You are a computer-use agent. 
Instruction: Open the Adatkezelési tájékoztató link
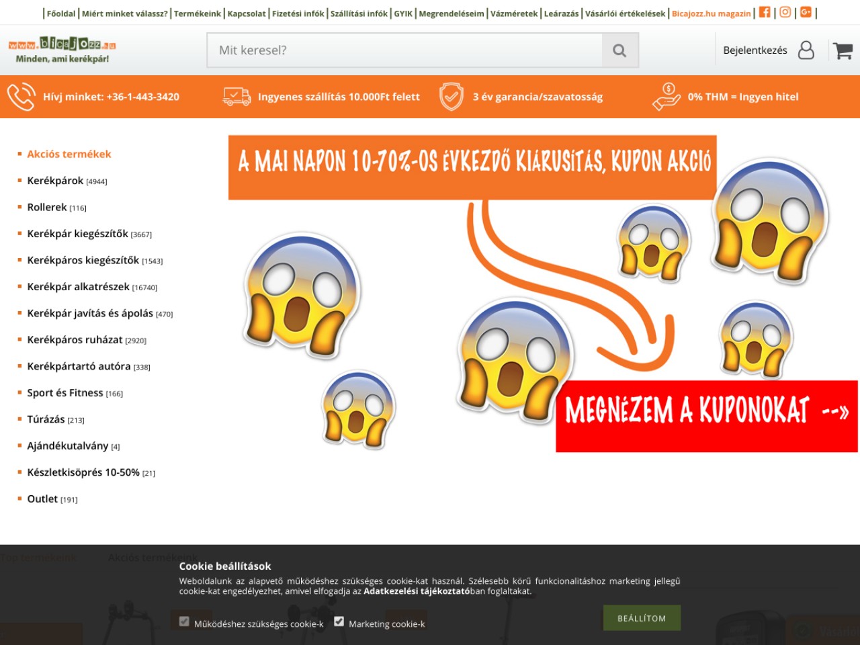point(417,591)
